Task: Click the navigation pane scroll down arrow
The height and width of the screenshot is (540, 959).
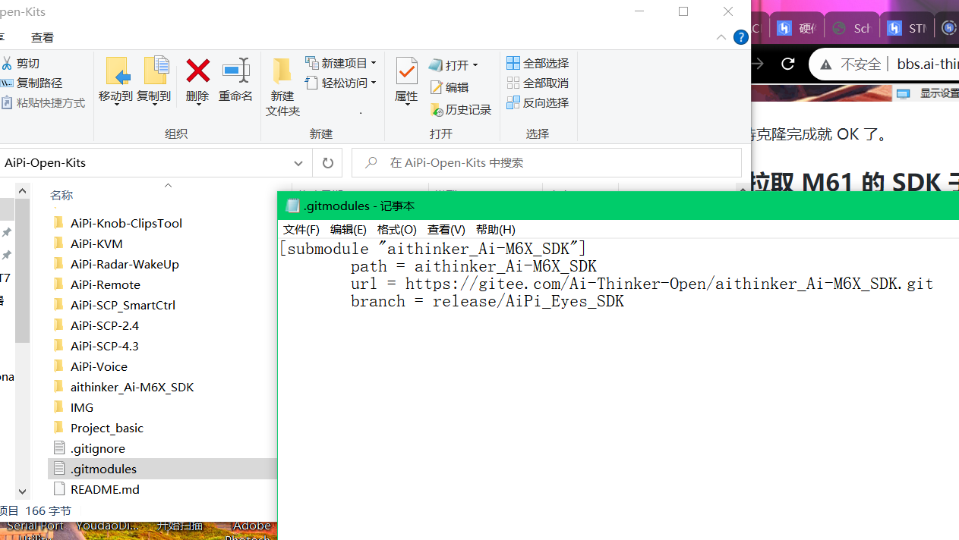Action: tap(22, 491)
